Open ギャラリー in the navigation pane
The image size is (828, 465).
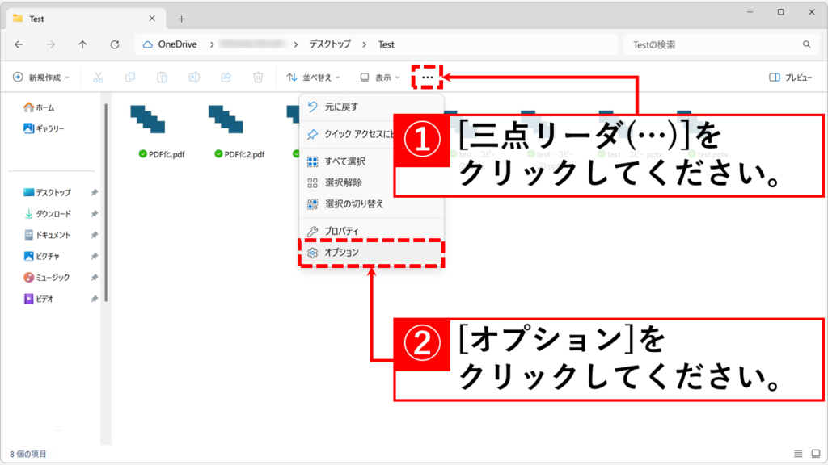pyautogui.click(x=44, y=128)
